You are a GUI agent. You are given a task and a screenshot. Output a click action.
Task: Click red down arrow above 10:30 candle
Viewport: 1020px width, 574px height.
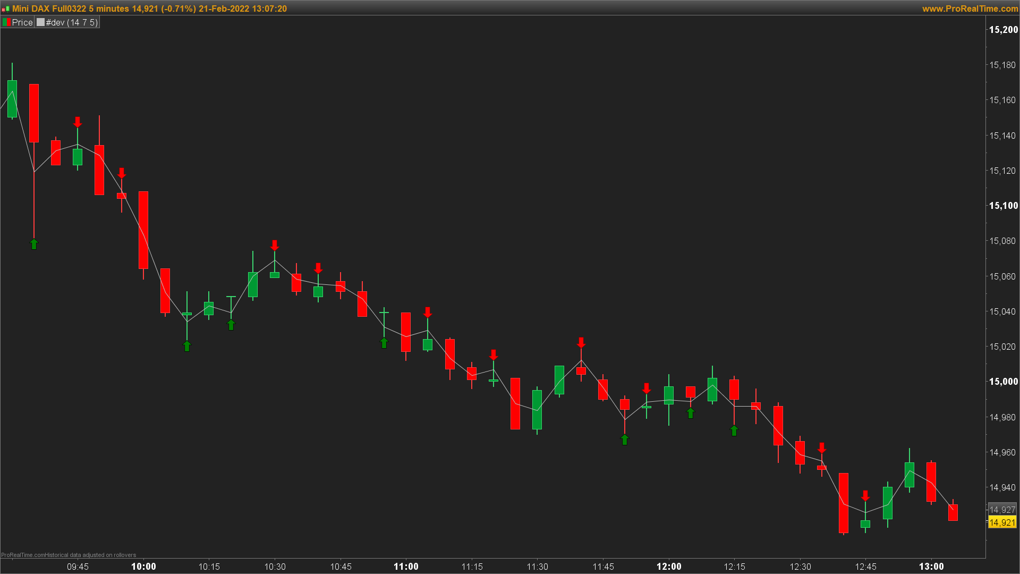point(275,245)
